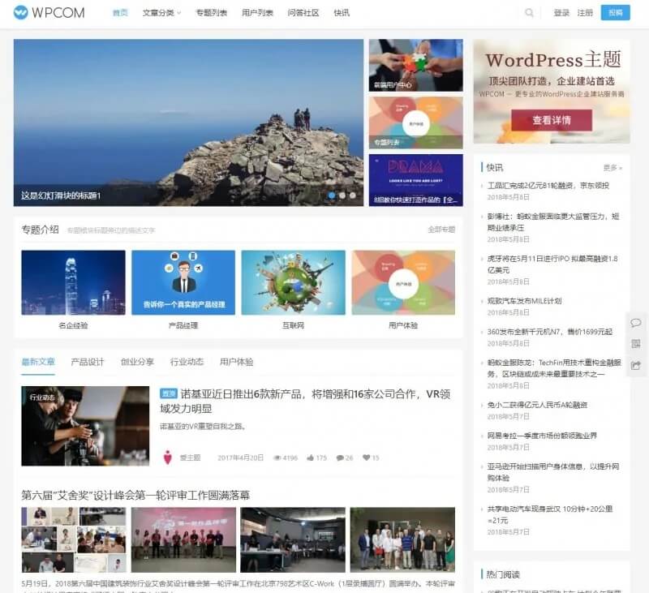Open the floating chat bubble icon
The height and width of the screenshot is (593, 649).
click(635, 323)
